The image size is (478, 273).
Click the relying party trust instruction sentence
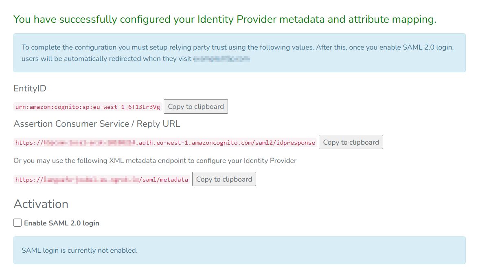pyautogui.click(x=168, y=48)
